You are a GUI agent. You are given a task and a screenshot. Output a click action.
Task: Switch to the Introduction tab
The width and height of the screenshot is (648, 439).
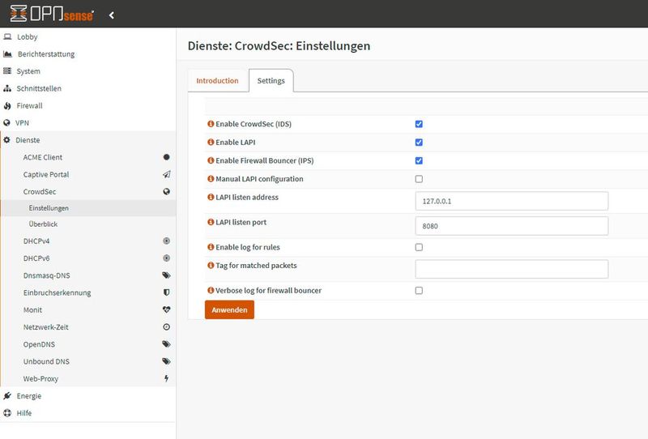217,81
